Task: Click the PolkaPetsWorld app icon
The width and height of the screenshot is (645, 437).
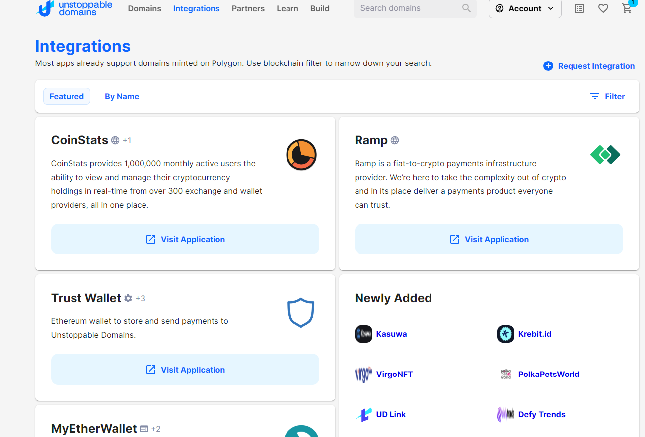Action: [505, 374]
